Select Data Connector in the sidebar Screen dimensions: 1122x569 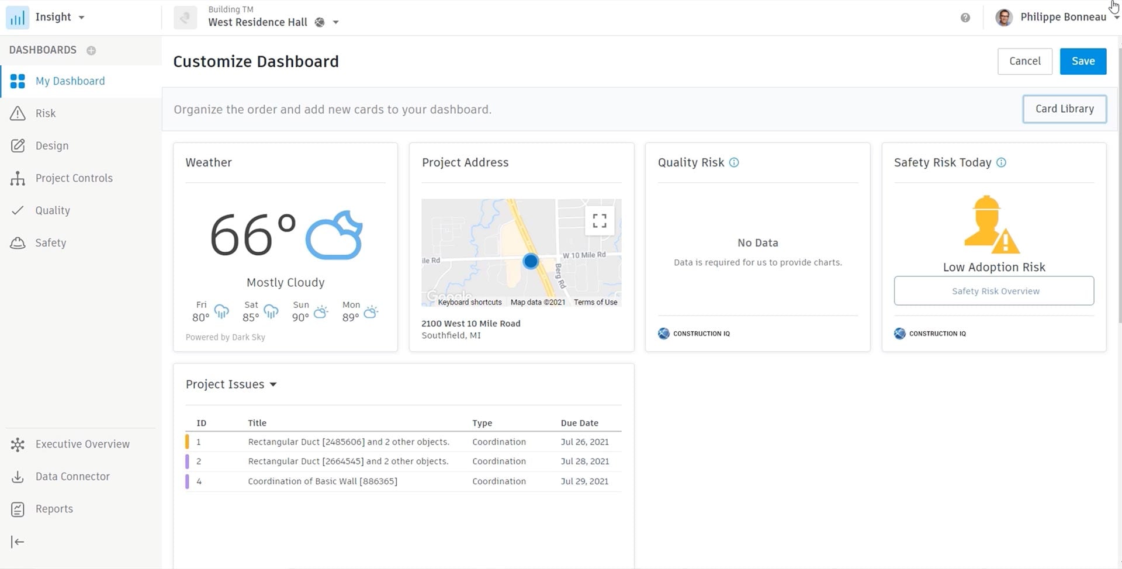click(x=72, y=476)
